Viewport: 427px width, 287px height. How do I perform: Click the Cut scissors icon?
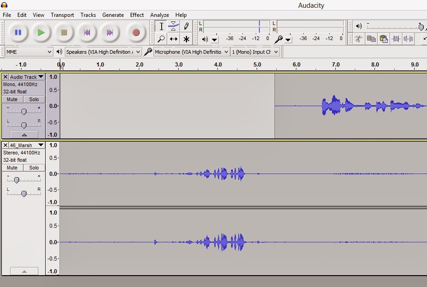click(358, 39)
